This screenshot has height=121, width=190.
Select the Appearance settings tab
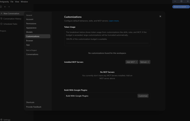pyautogui.click(x=38, y=28)
